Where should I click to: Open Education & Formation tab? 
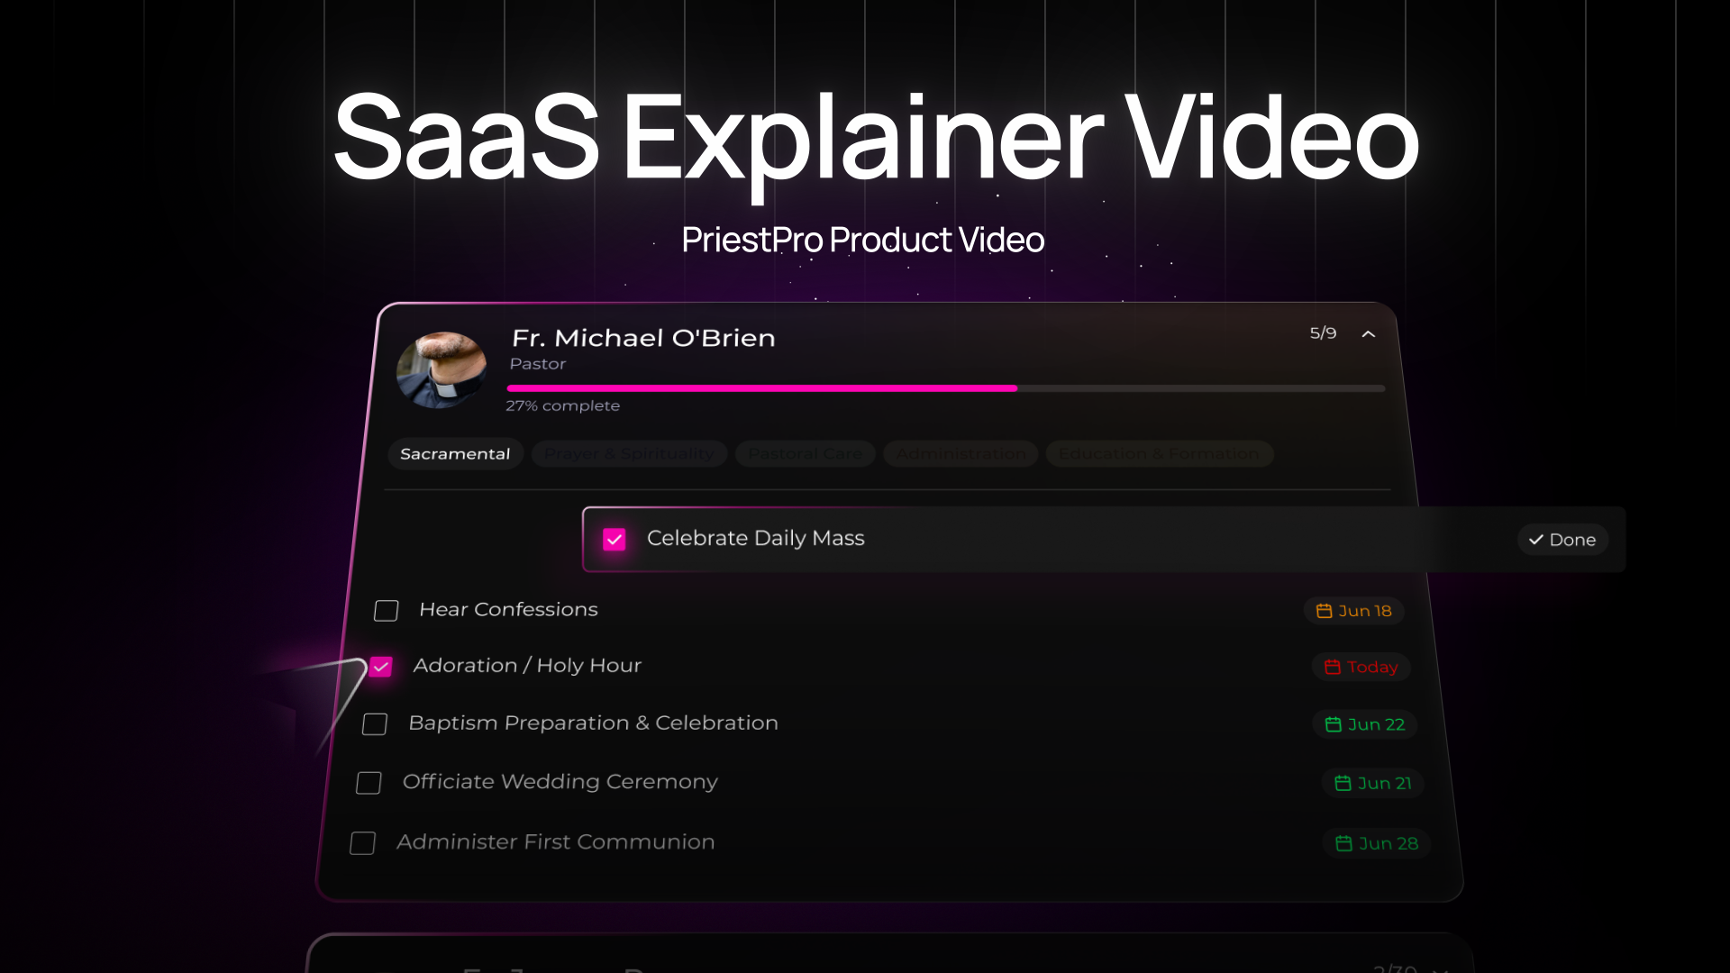coord(1160,454)
